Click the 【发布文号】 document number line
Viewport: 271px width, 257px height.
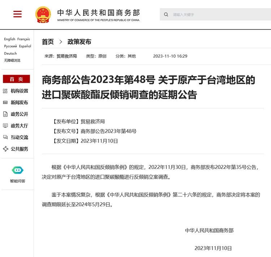(x=94, y=131)
